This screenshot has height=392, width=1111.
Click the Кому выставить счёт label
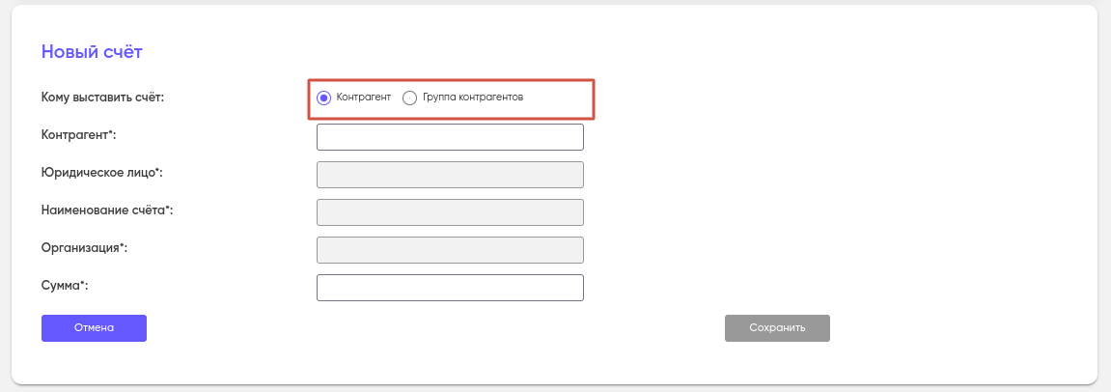pos(102,98)
